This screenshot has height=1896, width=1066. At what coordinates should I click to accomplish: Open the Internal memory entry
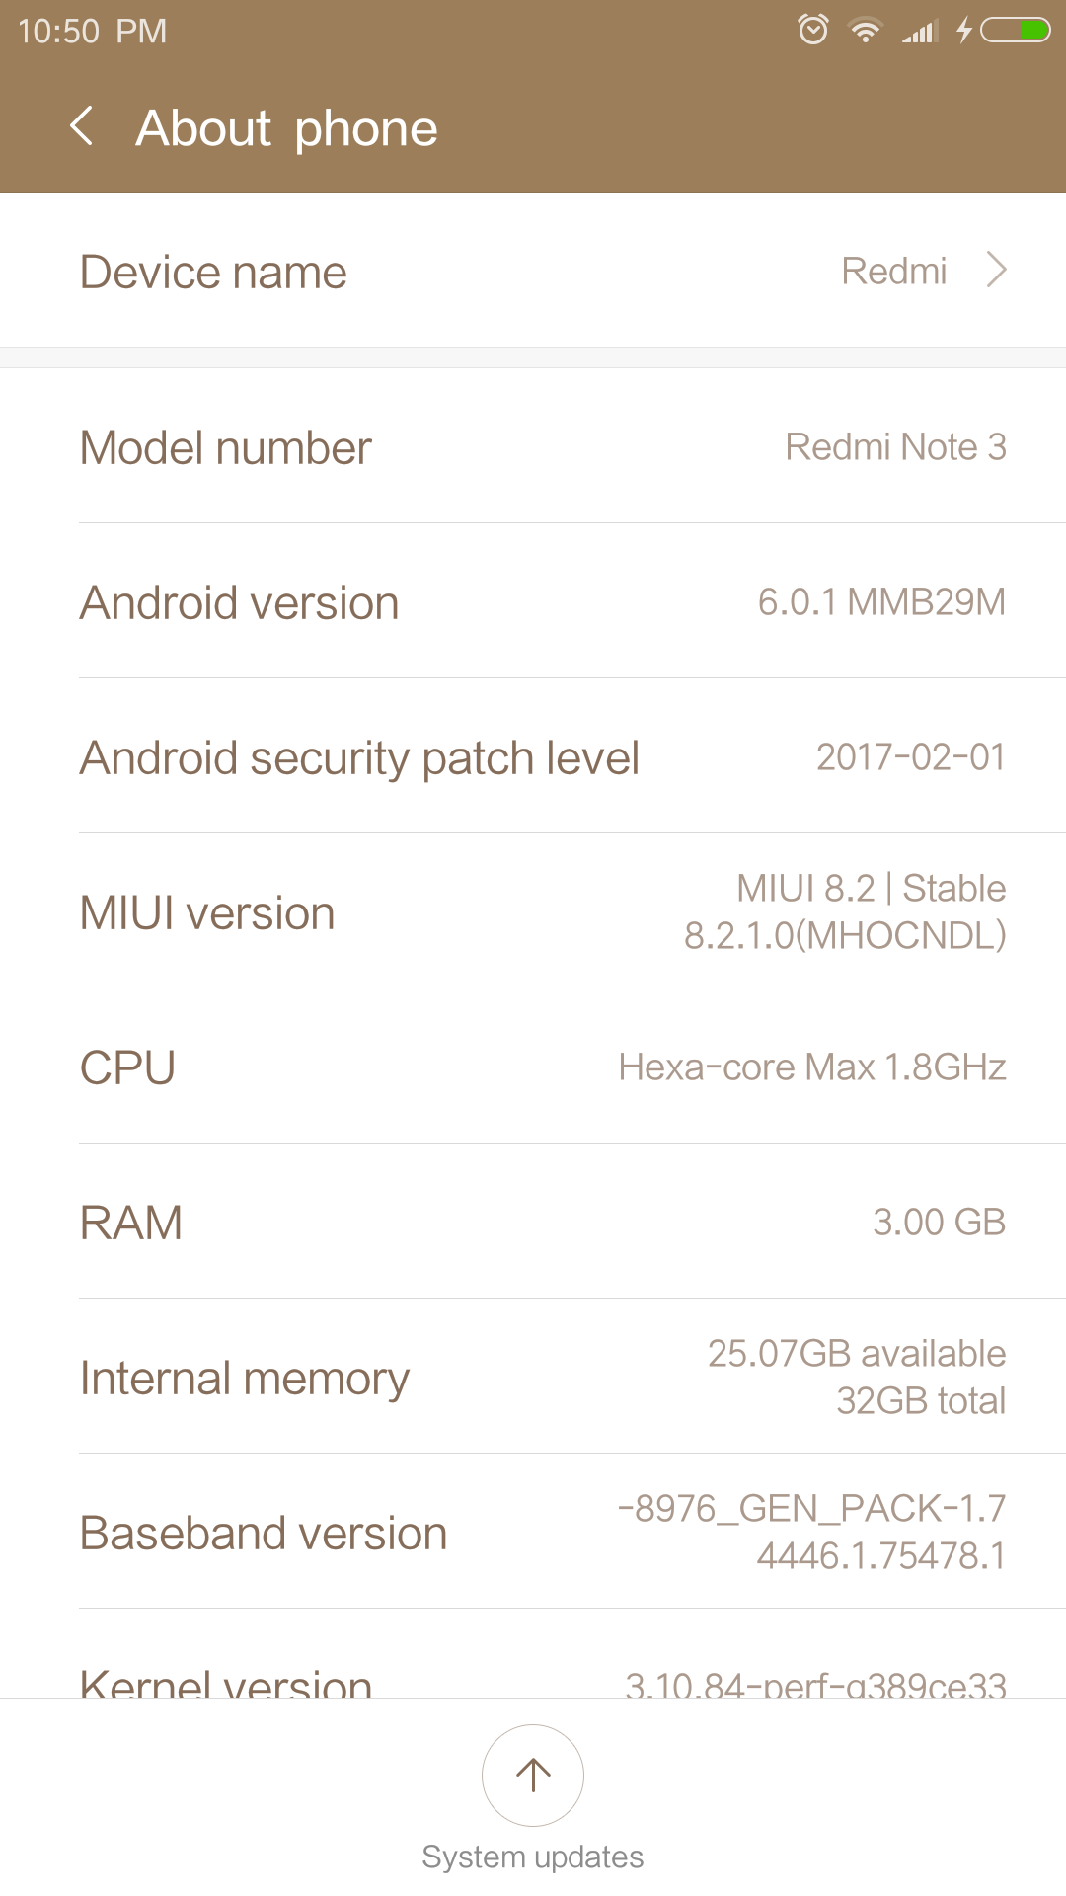pyautogui.click(x=533, y=1378)
